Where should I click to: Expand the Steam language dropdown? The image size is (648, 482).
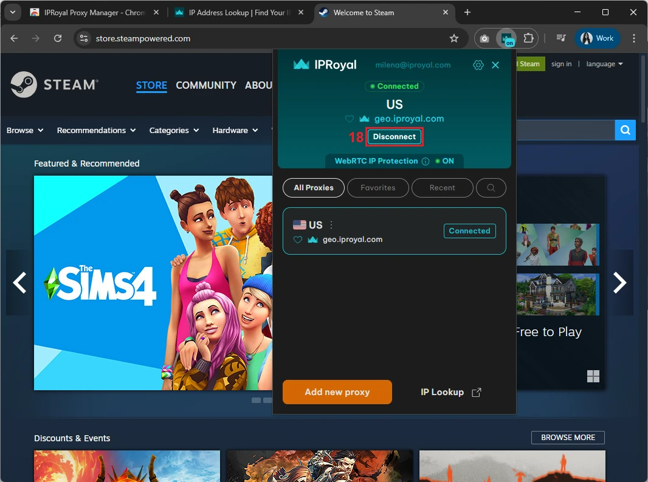tap(604, 64)
